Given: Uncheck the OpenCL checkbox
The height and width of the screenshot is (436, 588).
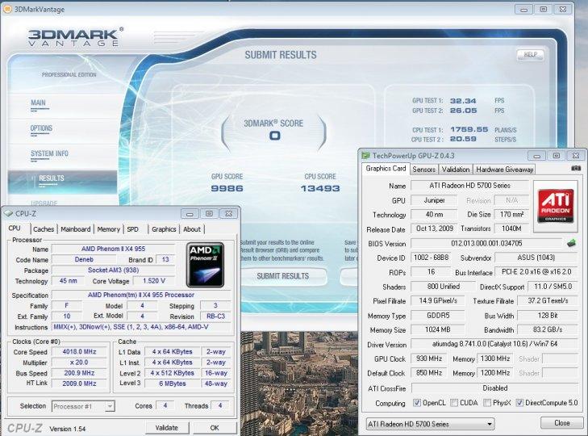Looking at the screenshot, I should point(417,403).
